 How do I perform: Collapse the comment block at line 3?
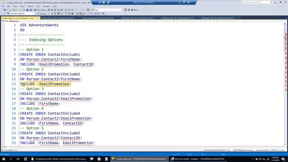(x=18, y=35)
